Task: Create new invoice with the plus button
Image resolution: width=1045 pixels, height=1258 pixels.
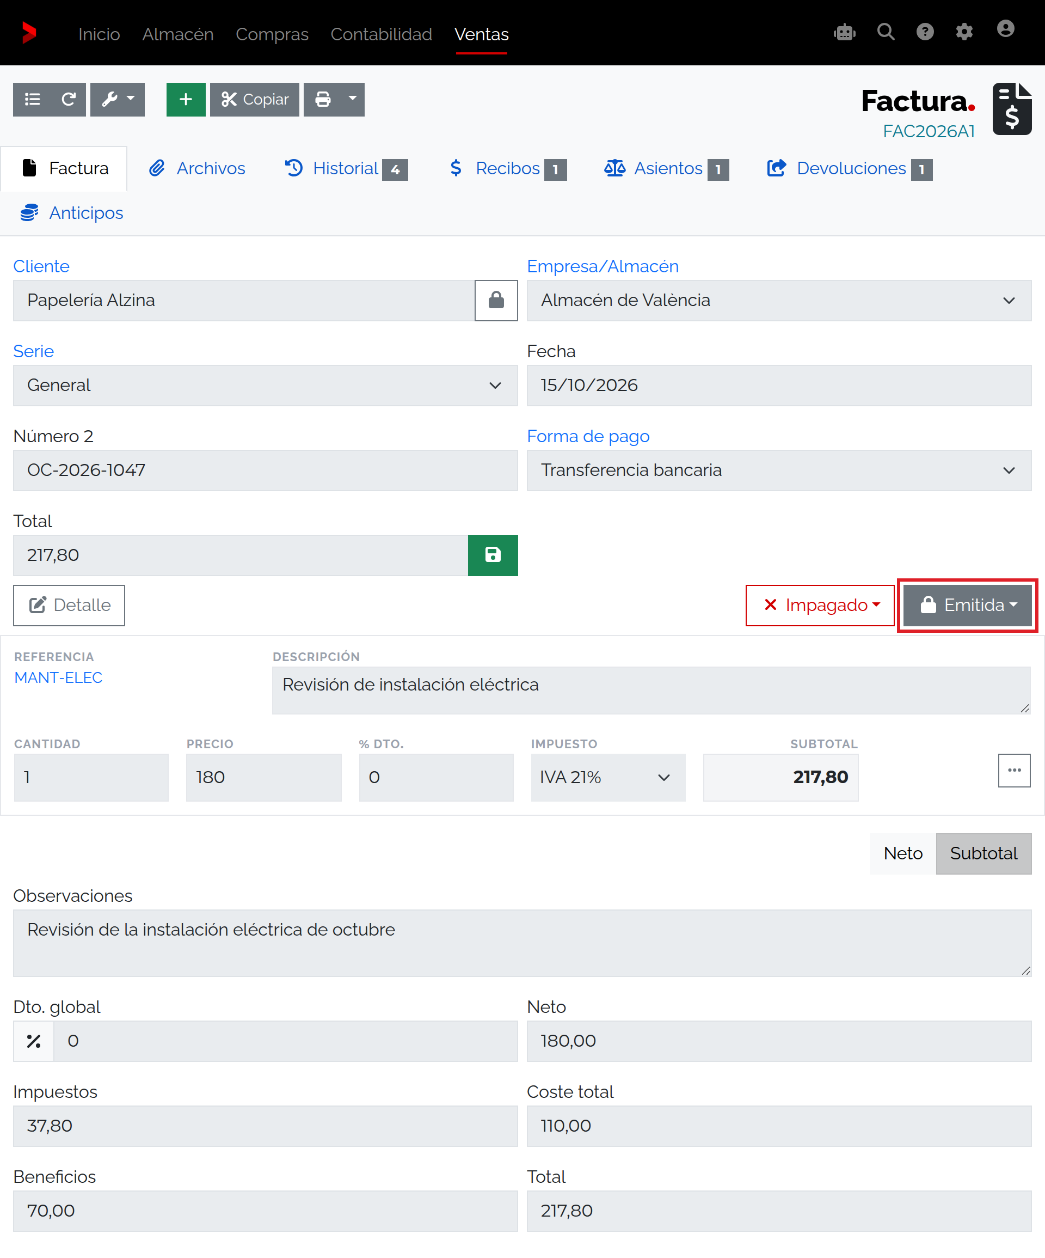Action: point(186,100)
